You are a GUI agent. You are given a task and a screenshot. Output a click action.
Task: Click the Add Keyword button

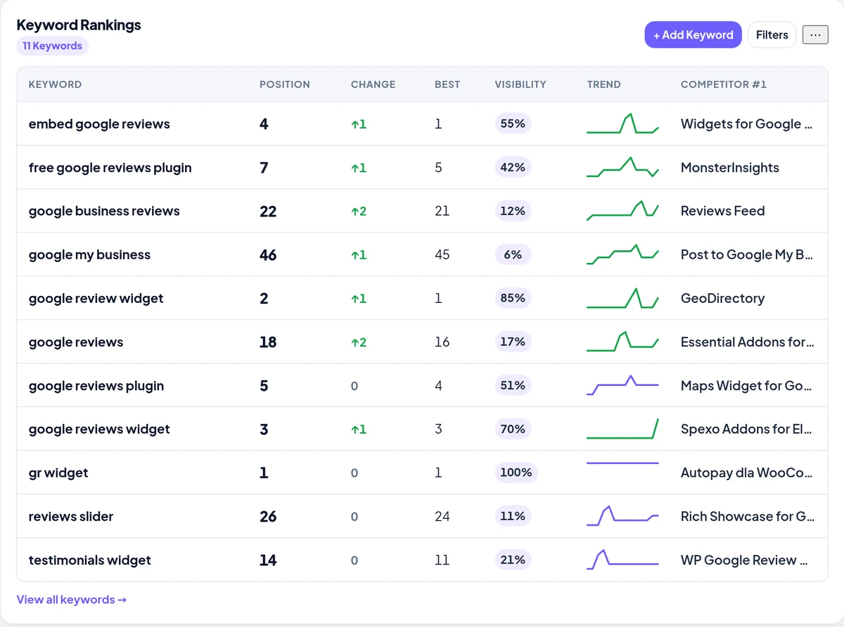pos(693,34)
